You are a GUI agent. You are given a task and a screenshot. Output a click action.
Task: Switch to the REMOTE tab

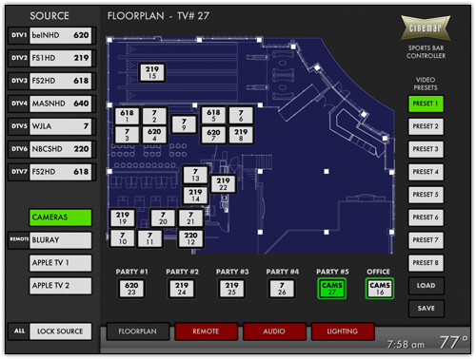click(206, 331)
